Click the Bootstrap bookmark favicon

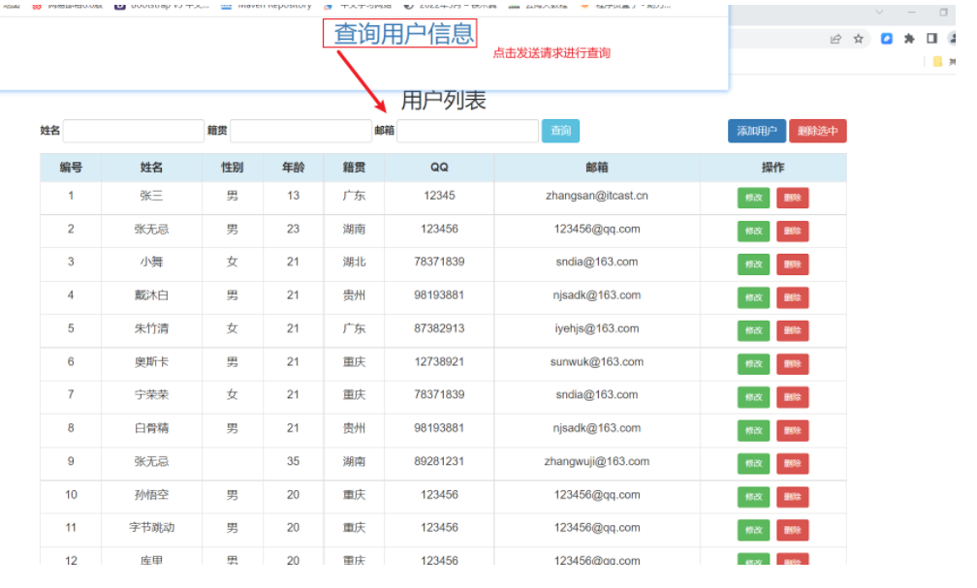(118, 7)
